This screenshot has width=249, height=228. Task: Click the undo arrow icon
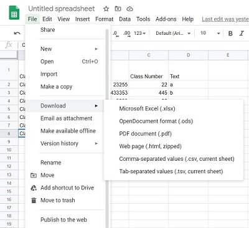[17, 33]
